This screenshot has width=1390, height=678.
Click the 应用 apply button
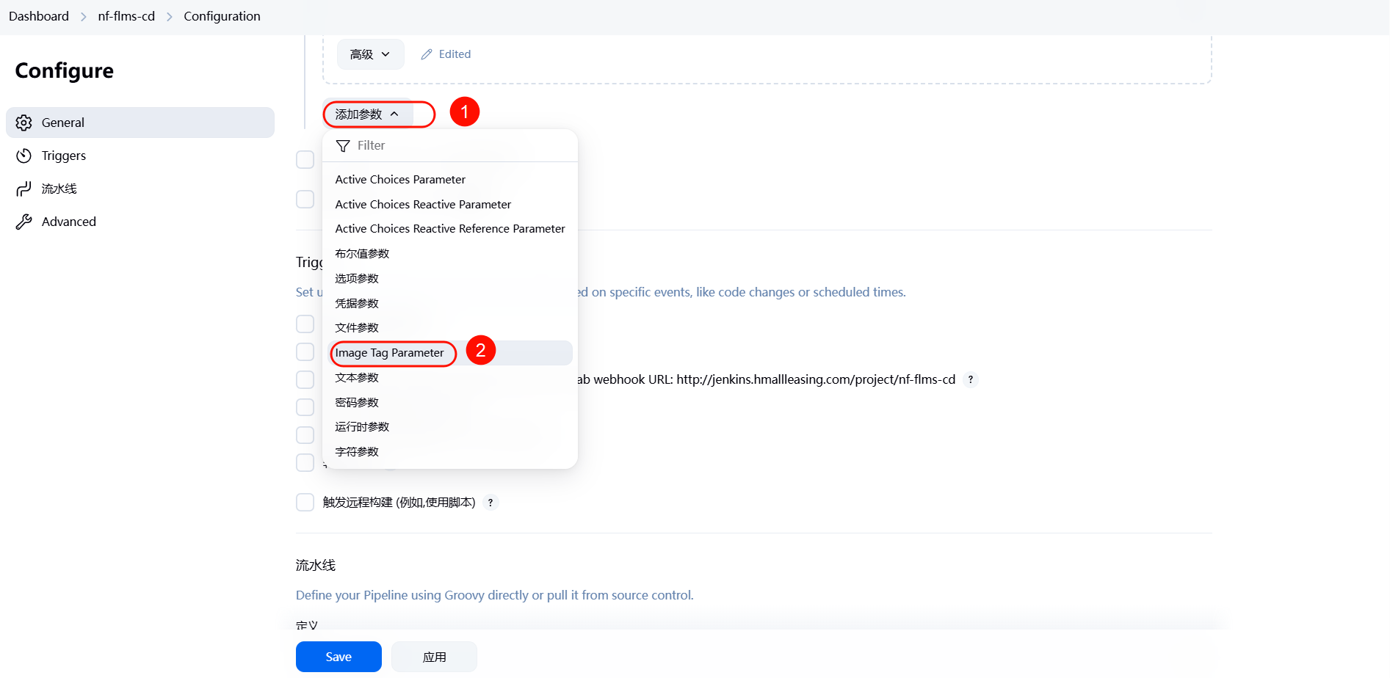(x=434, y=657)
